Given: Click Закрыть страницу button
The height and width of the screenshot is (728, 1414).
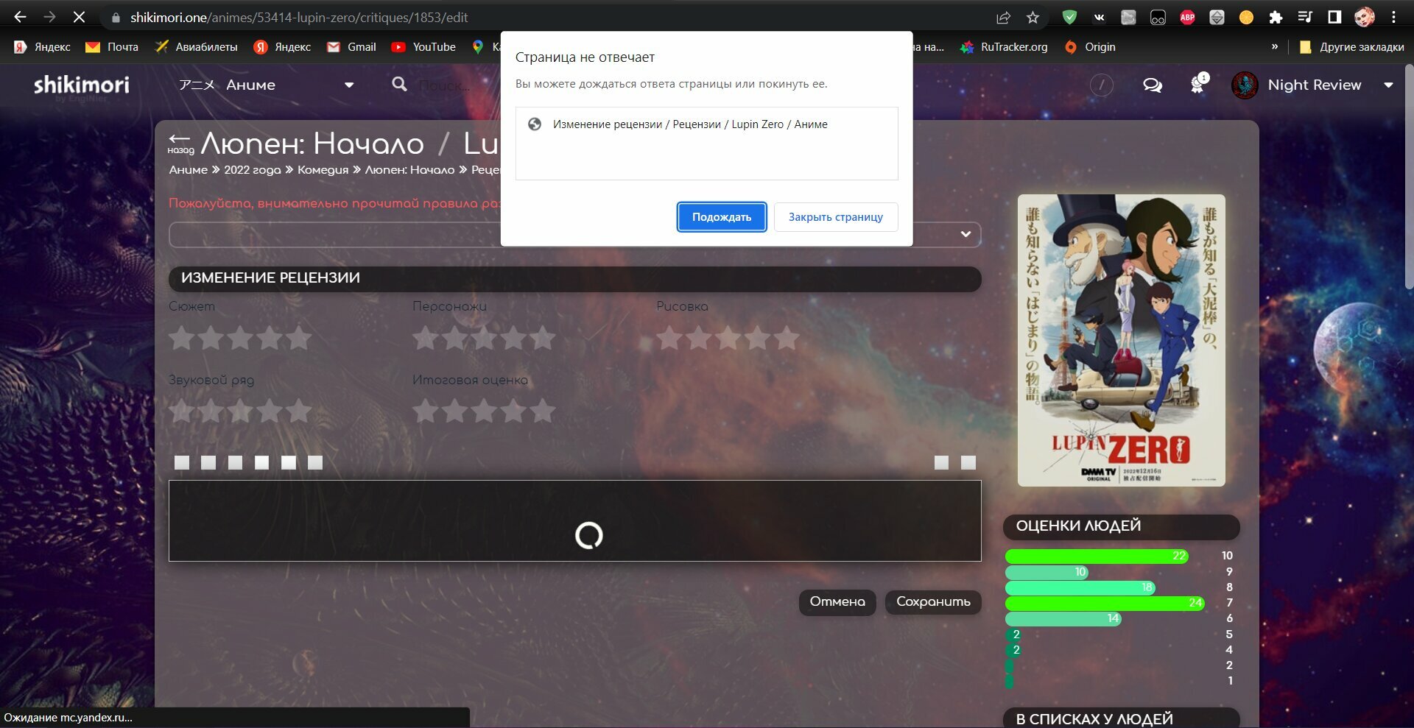Looking at the screenshot, I should (835, 217).
